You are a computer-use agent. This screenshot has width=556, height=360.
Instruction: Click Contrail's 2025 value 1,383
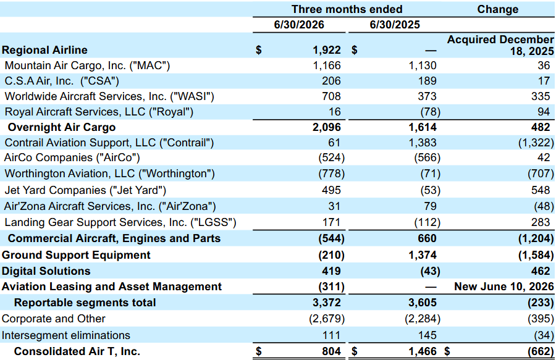point(423,143)
